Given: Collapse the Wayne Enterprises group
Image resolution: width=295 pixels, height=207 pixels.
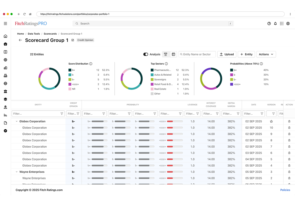Looking at the screenshot, I should coord(16,172).
